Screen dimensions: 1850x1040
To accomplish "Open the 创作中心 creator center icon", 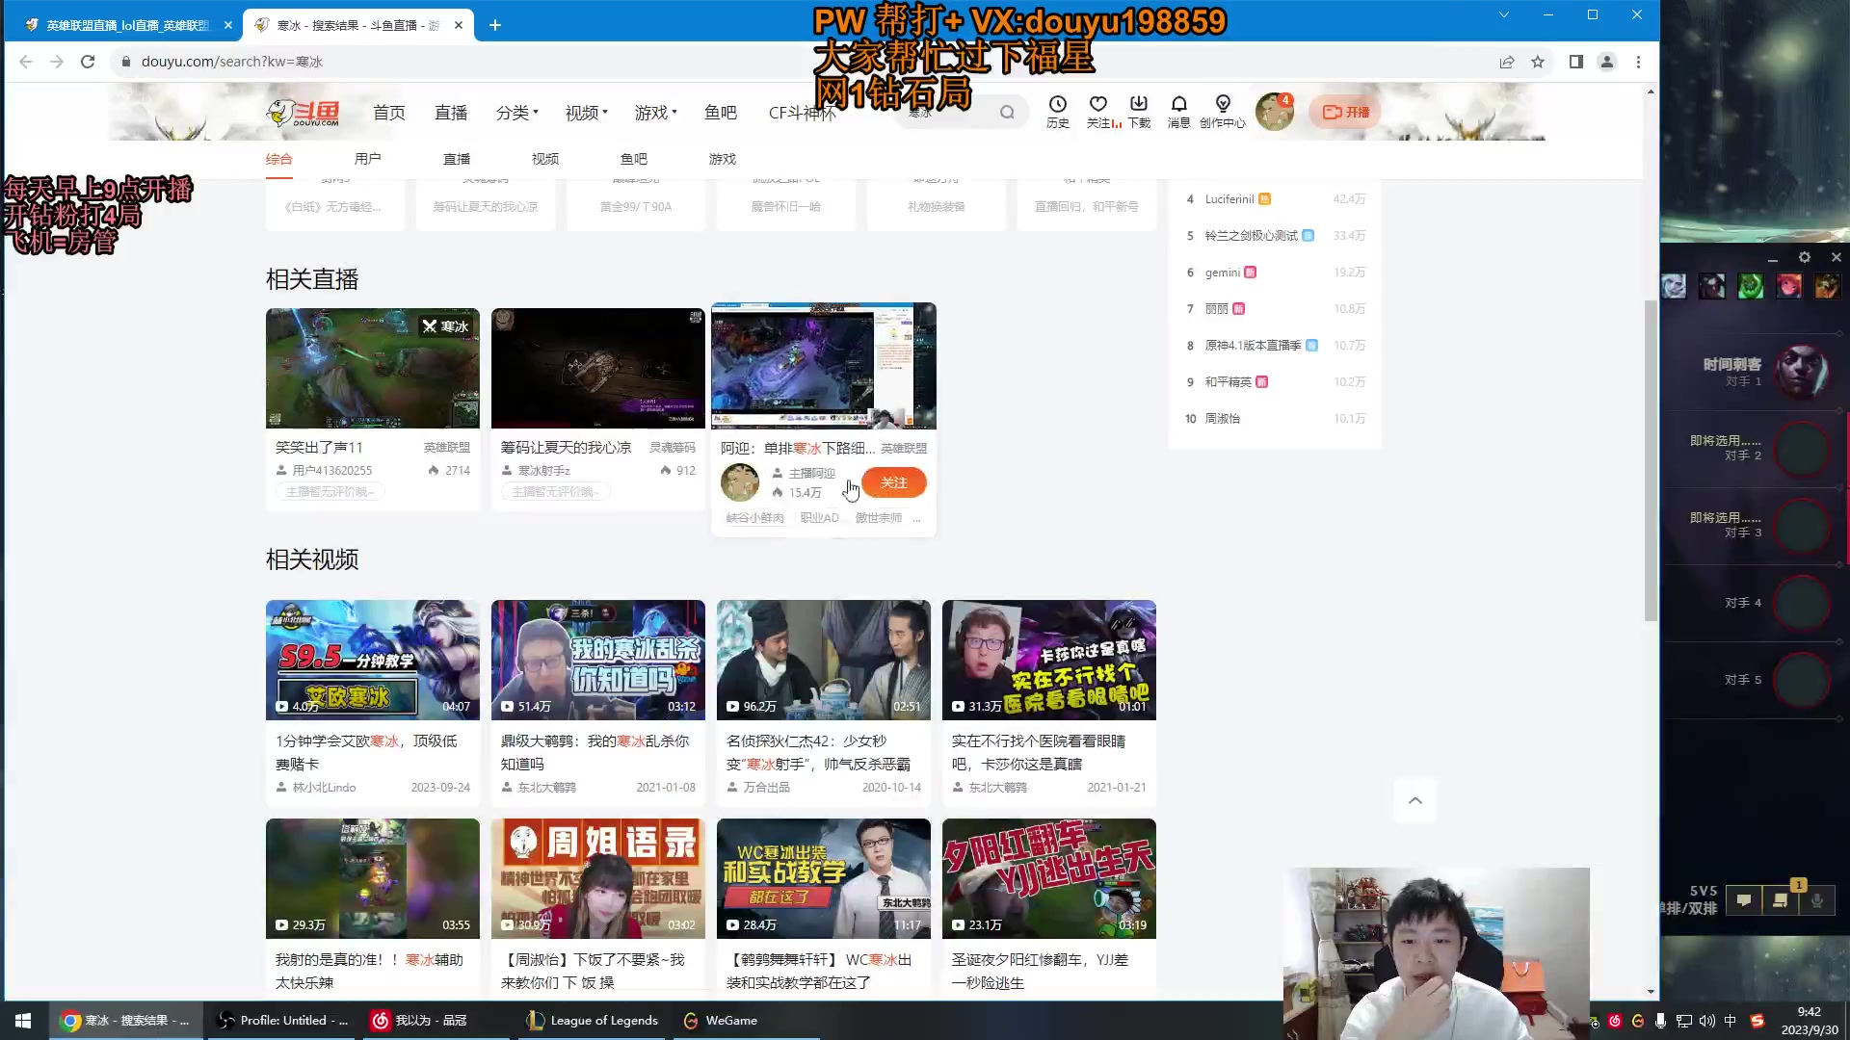I will (x=1221, y=112).
